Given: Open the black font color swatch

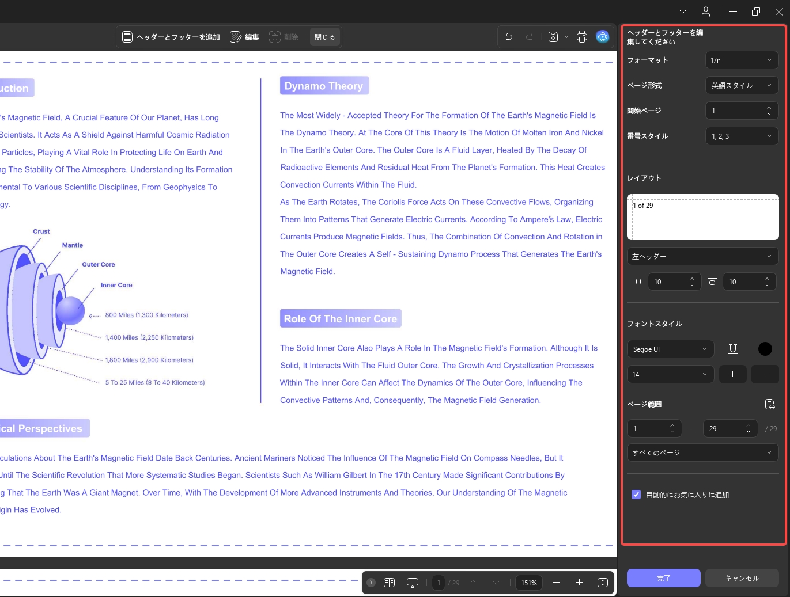Looking at the screenshot, I should (x=765, y=349).
